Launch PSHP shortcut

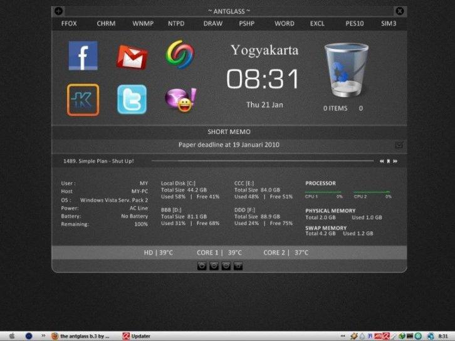(247, 24)
